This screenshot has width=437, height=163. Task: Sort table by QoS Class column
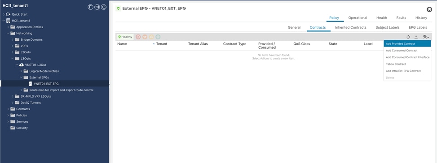301,44
